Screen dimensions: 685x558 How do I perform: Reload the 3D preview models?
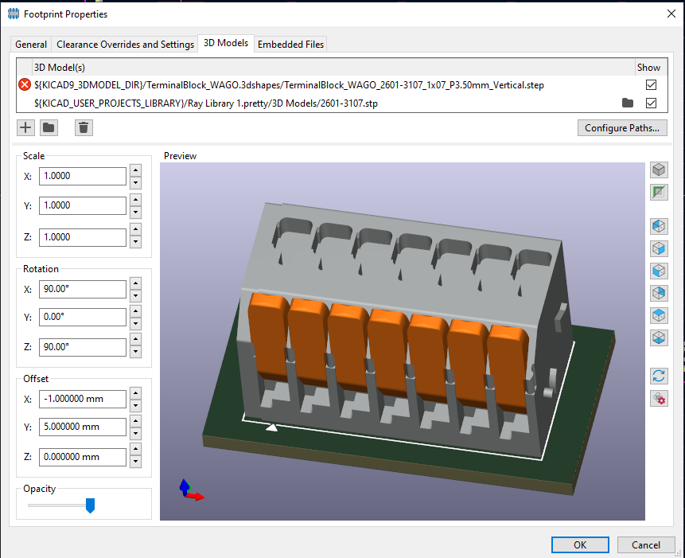659,376
